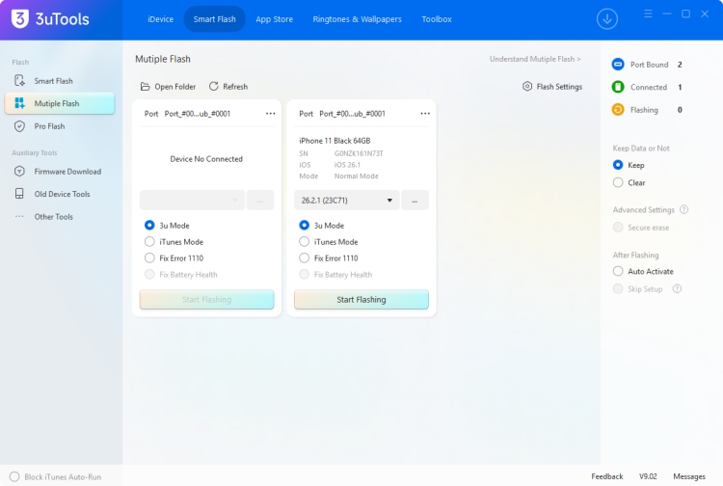Open the Toolbox tab
This screenshot has width=723, height=486.
click(x=436, y=19)
